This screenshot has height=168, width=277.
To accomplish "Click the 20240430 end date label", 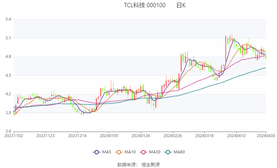I will tap(266, 136).
